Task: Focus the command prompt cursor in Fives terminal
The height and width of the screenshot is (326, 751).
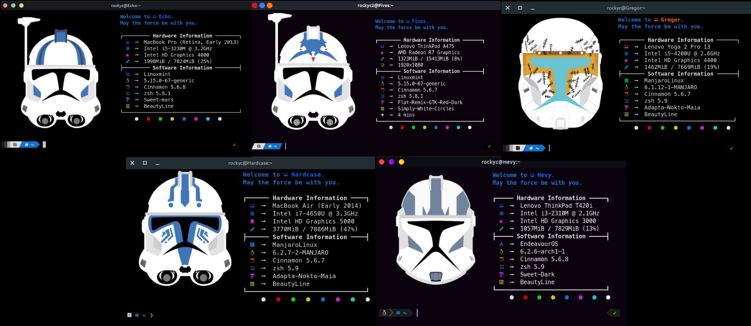Action: pos(286,146)
